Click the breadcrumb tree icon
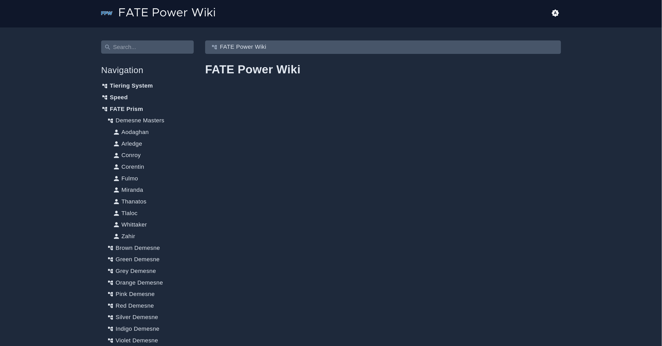Viewport: 662px width, 346px height. point(214,47)
